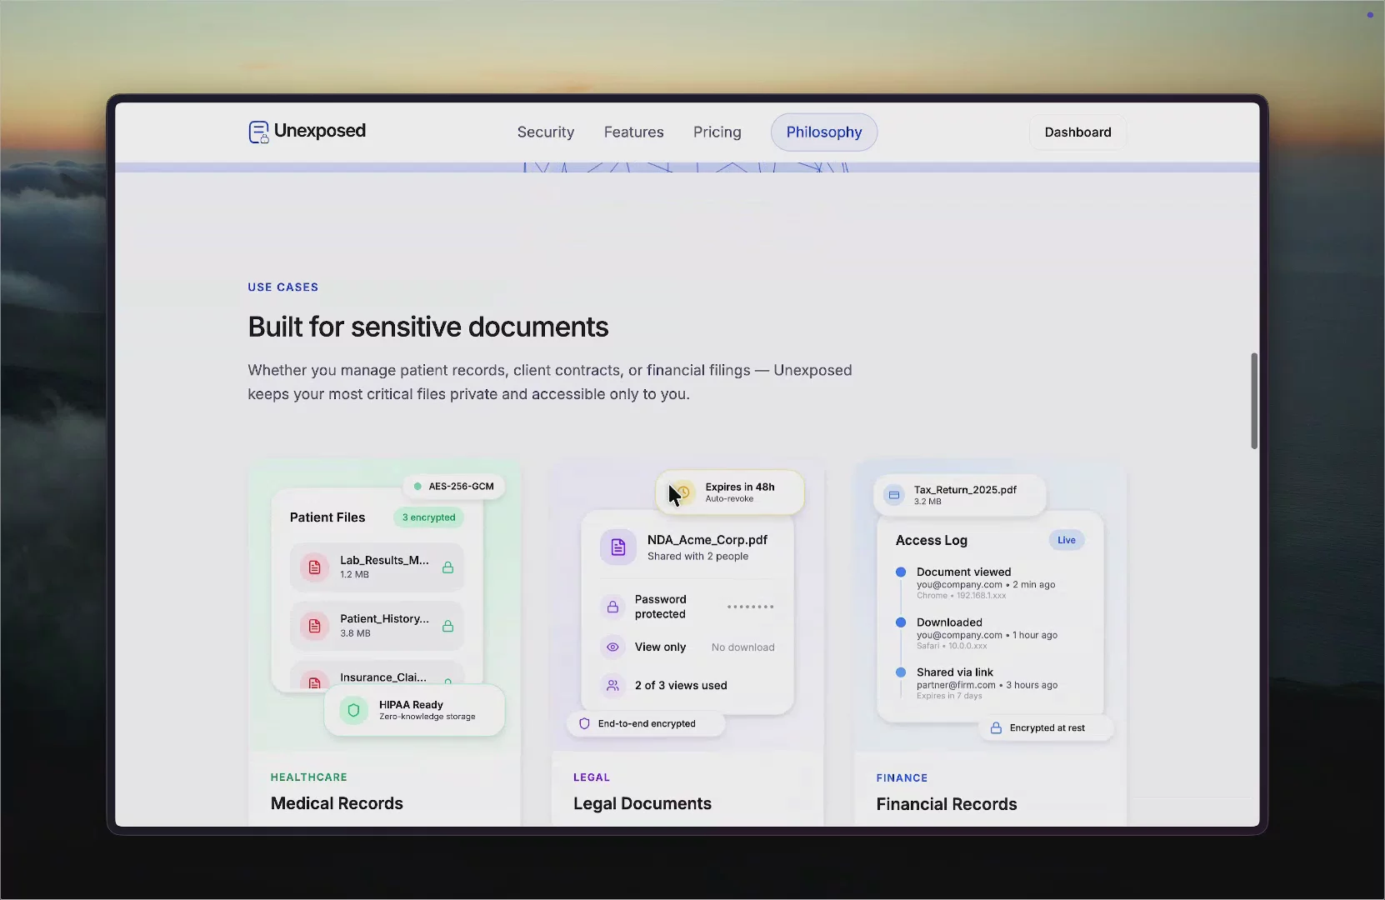
Task: Click the Tax_Return_2025.pdf file name
Action: tap(965, 489)
